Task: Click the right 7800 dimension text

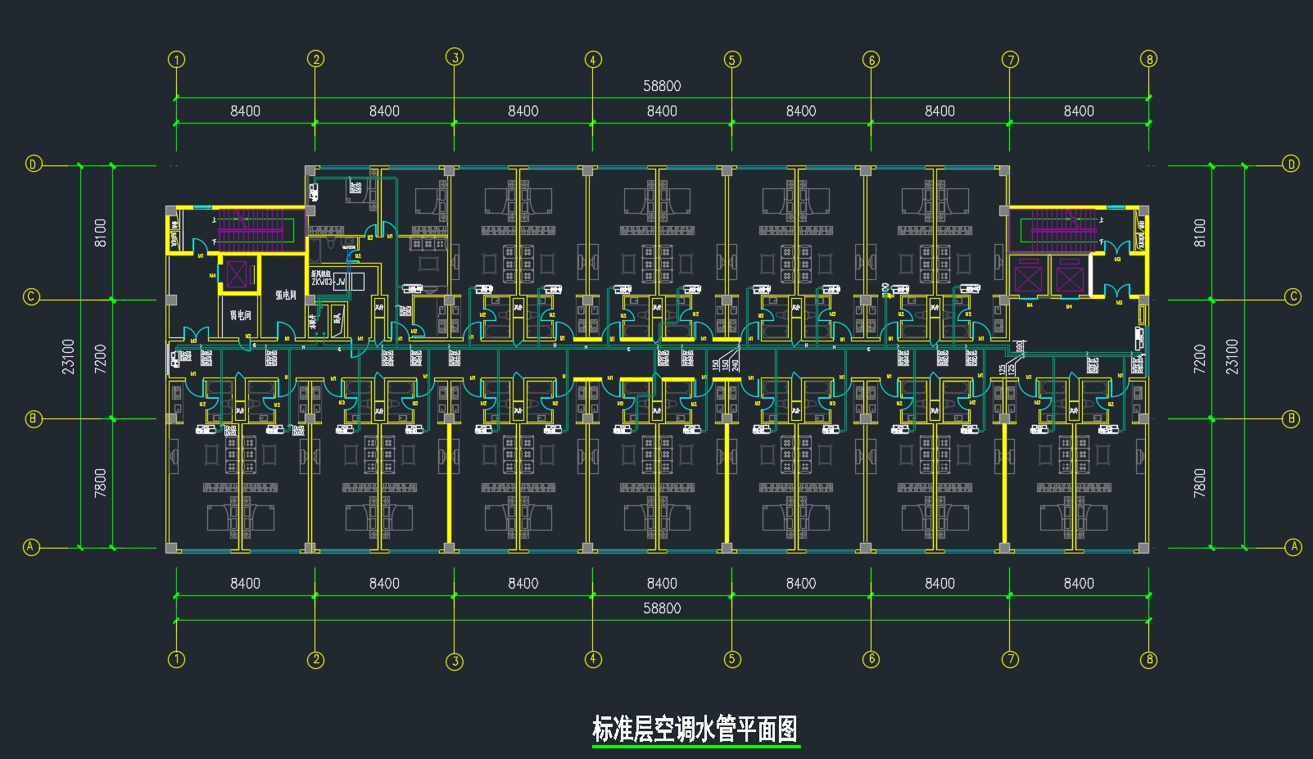Action: [1200, 483]
